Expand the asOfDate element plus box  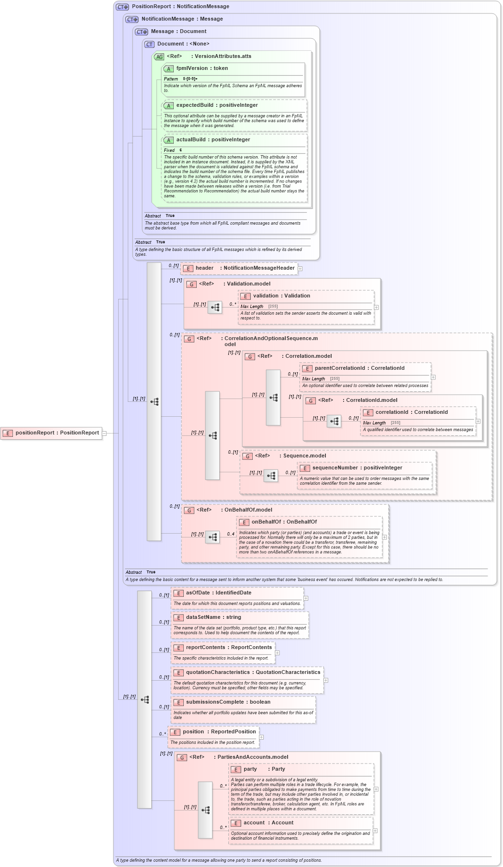[306, 598]
